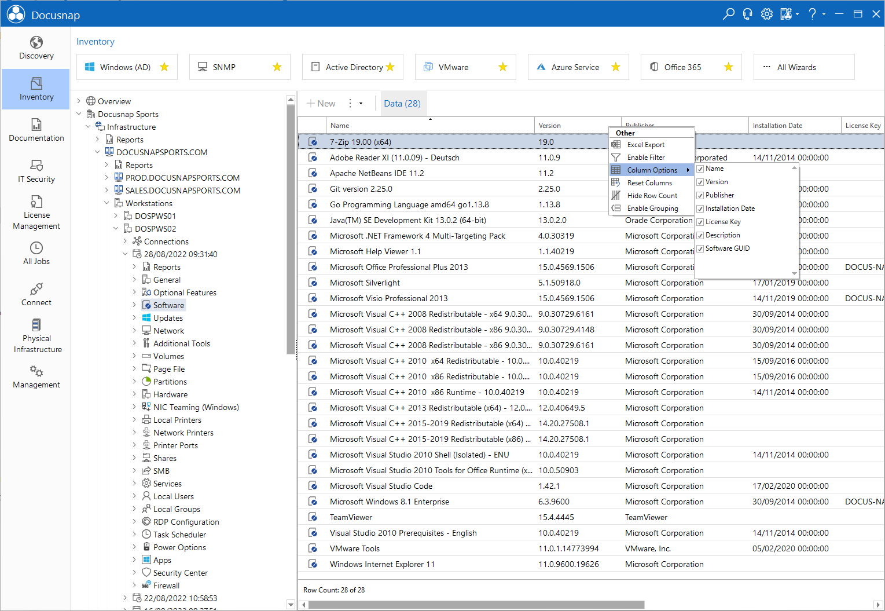Screen dimensions: 885x611
Task: Click the tree panel vertical scrollbar
Action: (291, 229)
